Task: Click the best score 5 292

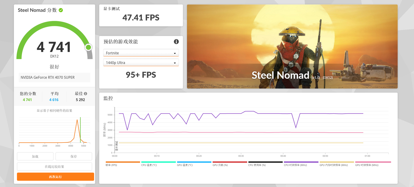Action: click(80, 100)
